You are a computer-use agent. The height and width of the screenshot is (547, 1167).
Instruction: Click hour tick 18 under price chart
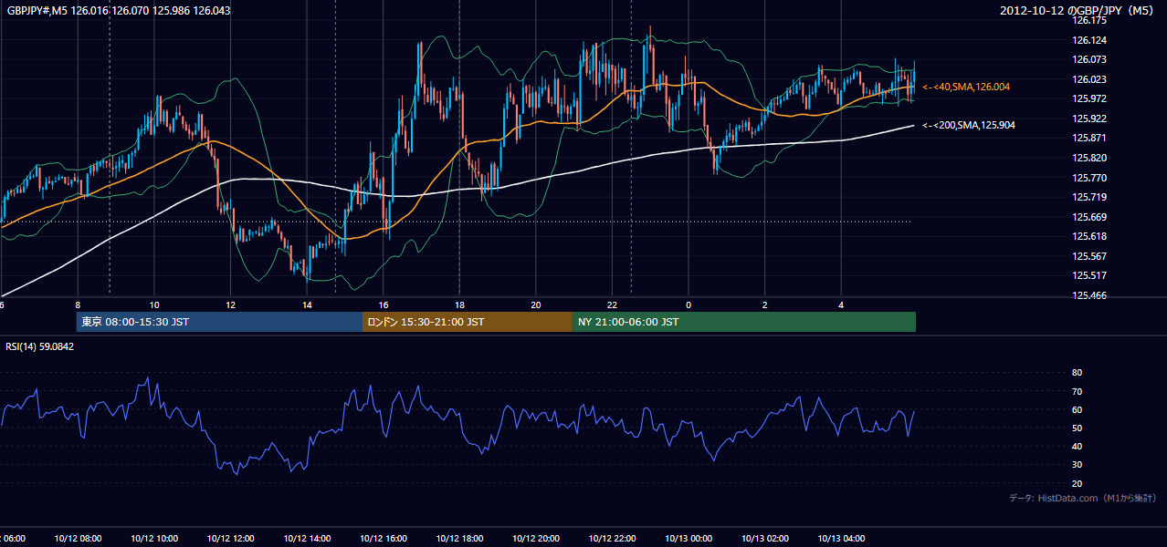point(459,304)
